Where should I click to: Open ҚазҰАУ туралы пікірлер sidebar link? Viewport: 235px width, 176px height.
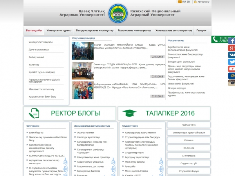pos(42,72)
